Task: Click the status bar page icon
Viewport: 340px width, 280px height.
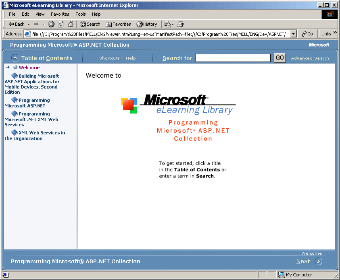Action: pyautogui.click(x=5, y=275)
